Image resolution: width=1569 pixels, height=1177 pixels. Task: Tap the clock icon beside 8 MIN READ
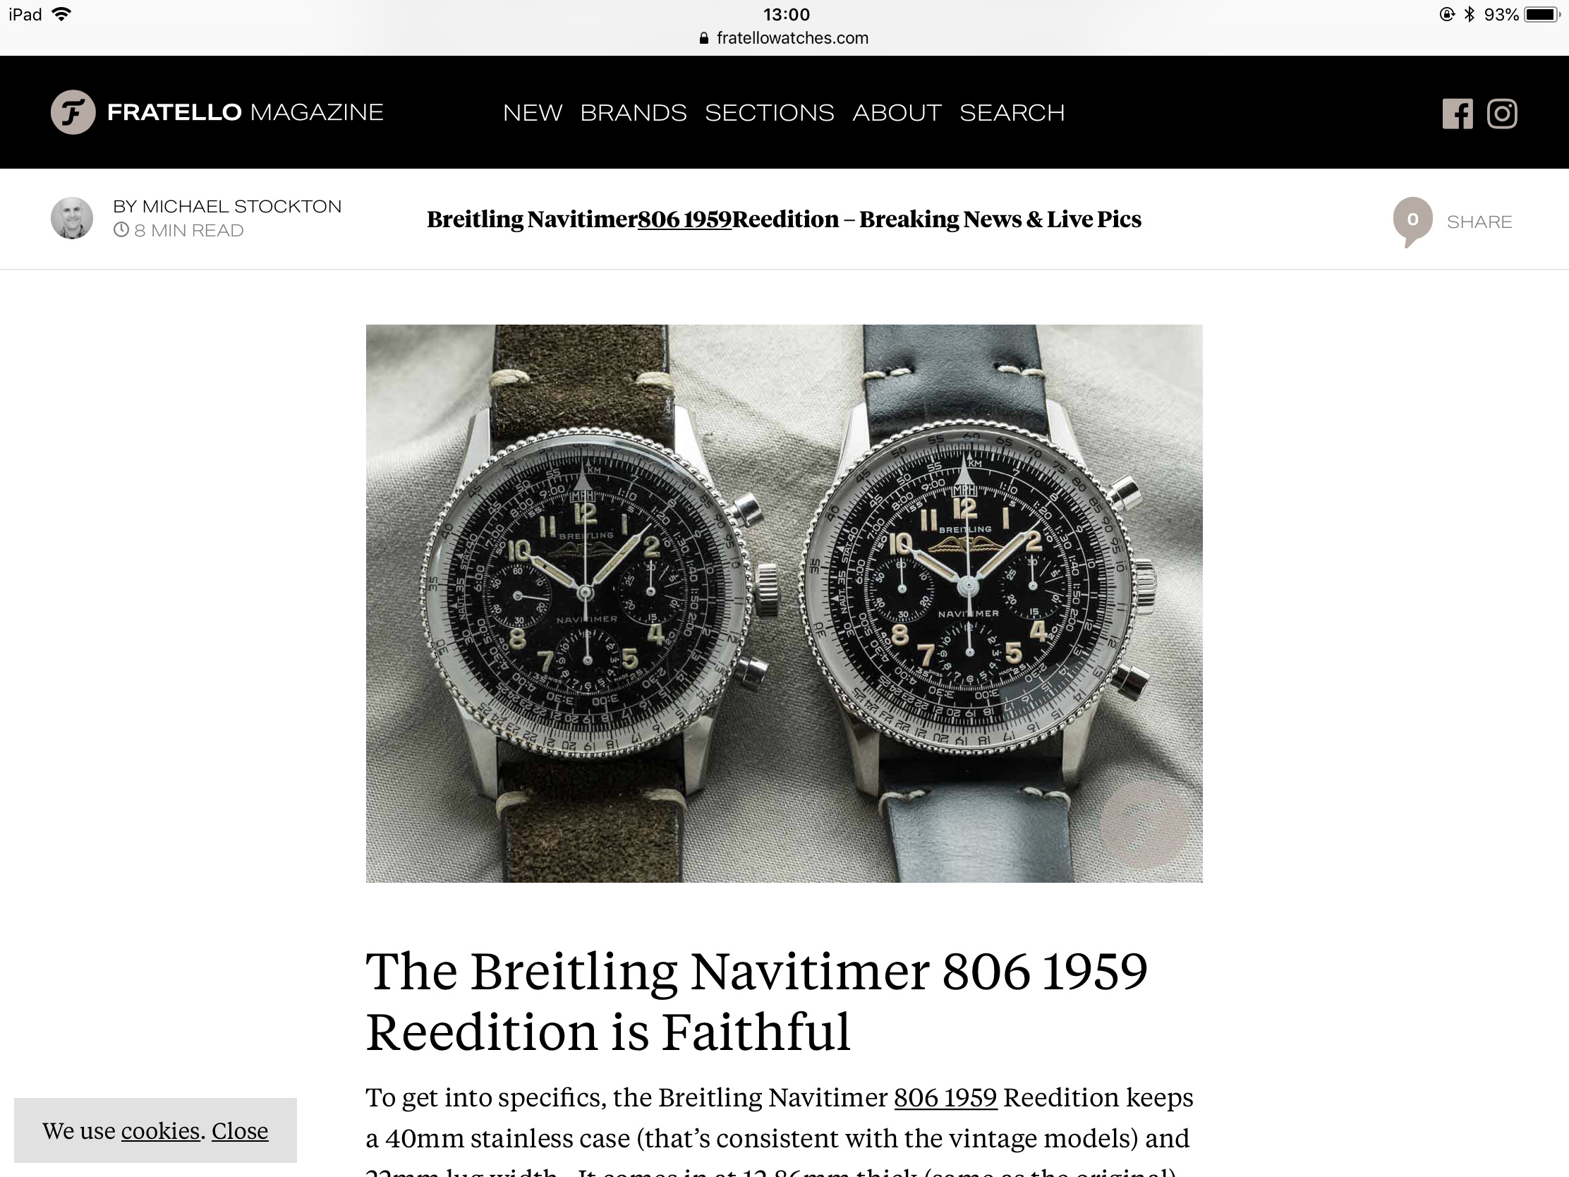121,230
